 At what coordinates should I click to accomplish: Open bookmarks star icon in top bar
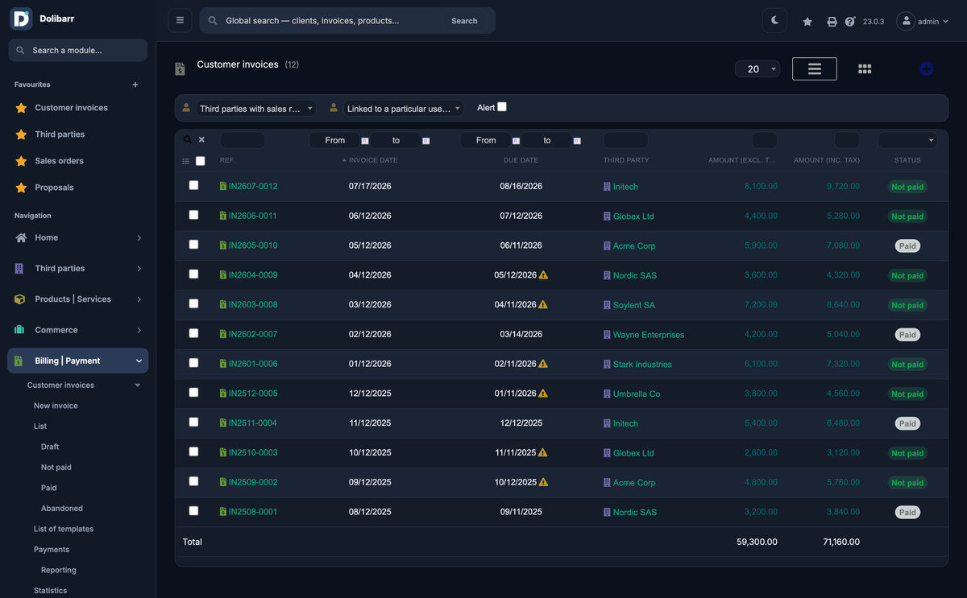[807, 22]
